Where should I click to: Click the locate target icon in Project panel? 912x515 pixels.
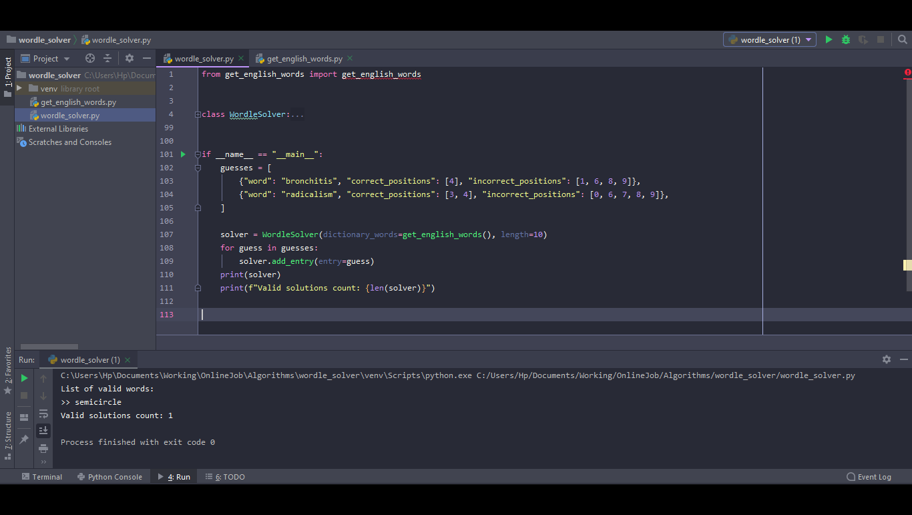(90, 58)
